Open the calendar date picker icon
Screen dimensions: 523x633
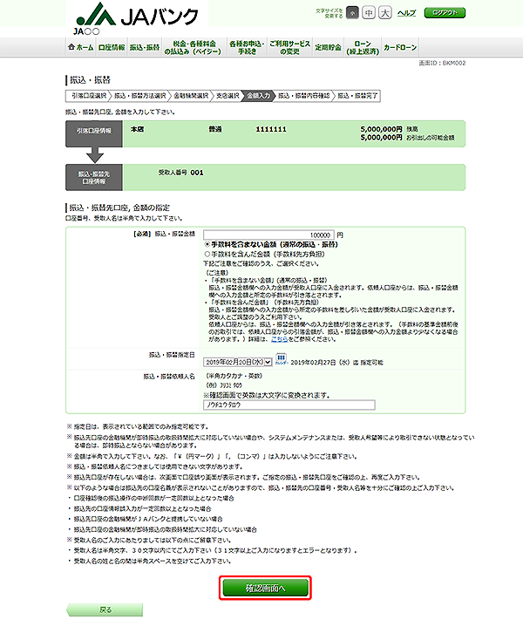click(282, 359)
